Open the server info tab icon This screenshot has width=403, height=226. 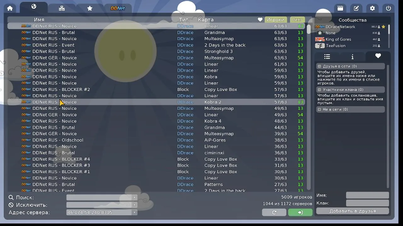(352, 56)
